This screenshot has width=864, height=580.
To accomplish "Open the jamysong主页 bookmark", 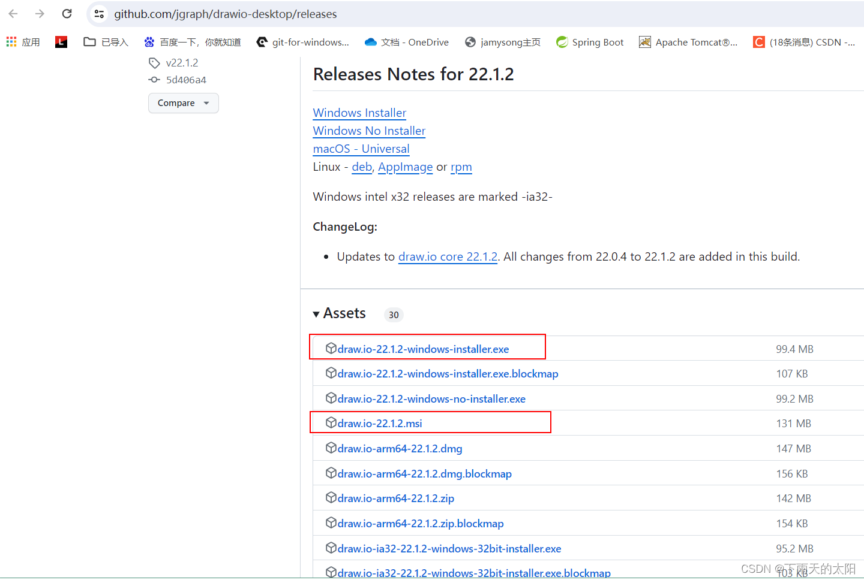I will point(503,42).
